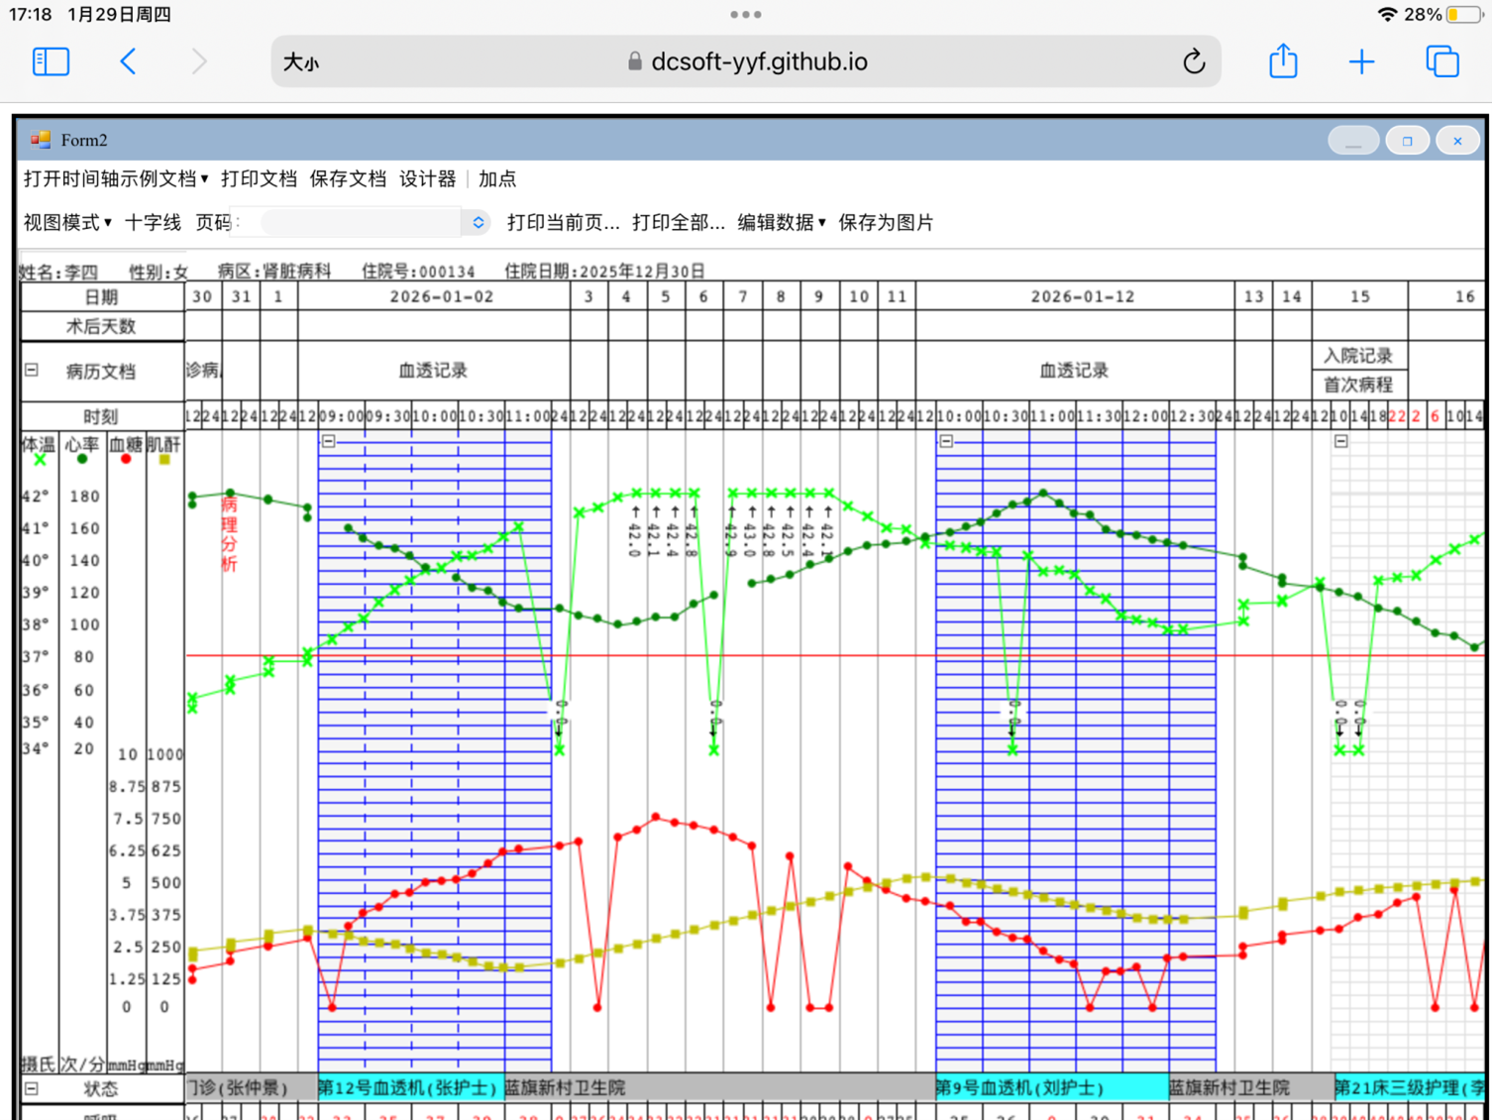Click the Form2 window icon

tap(41, 140)
